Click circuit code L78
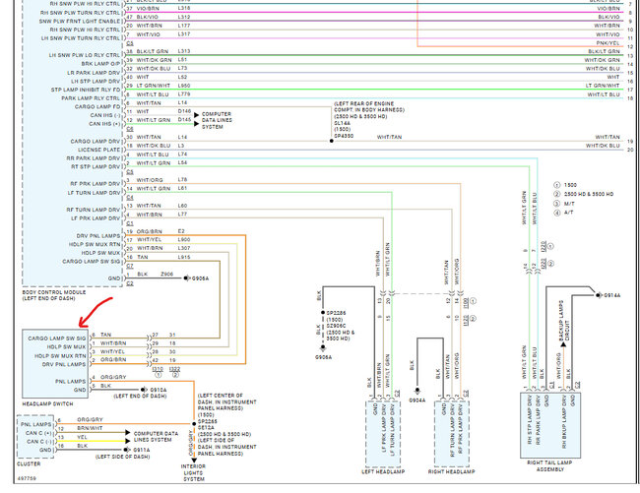The height and width of the screenshot is (493, 640). coord(182,179)
